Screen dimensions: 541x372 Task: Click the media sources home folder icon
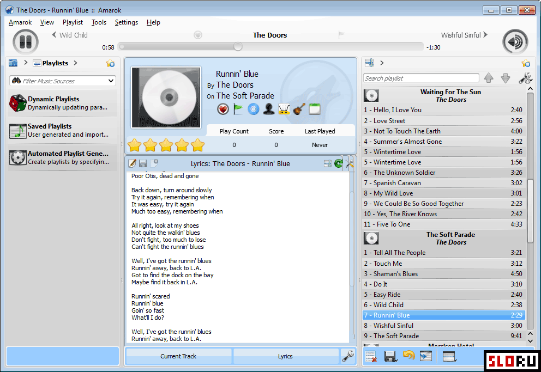(x=13, y=63)
